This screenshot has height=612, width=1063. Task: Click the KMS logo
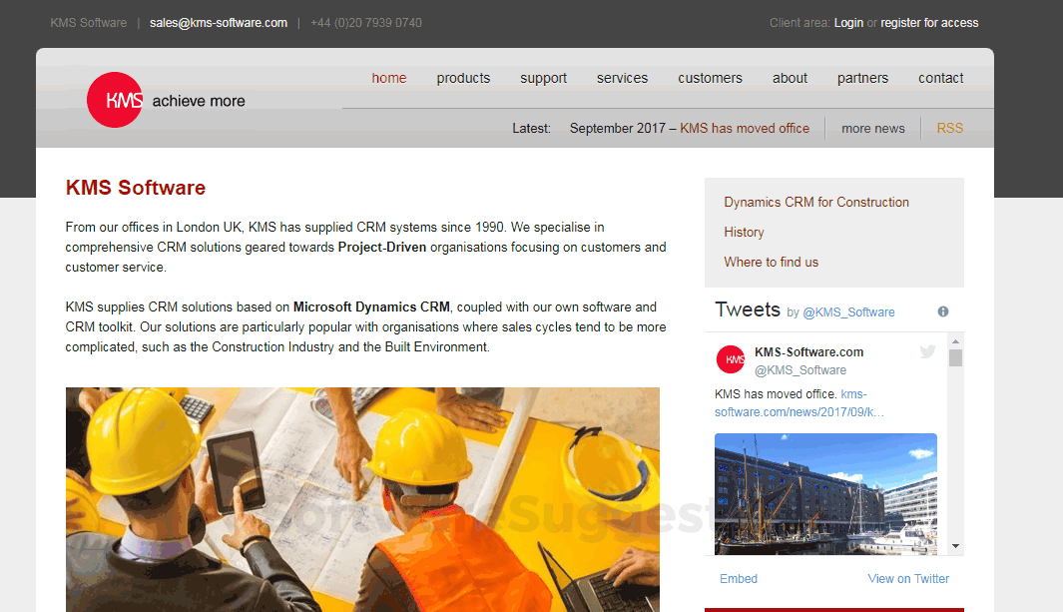pos(114,99)
